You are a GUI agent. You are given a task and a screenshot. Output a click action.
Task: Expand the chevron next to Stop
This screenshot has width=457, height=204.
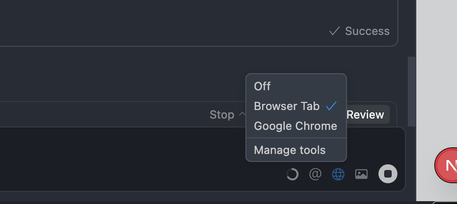pyautogui.click(x=242, y=114)
